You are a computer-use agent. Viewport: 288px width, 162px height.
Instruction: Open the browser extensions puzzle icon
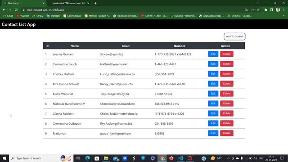point(266,10)
